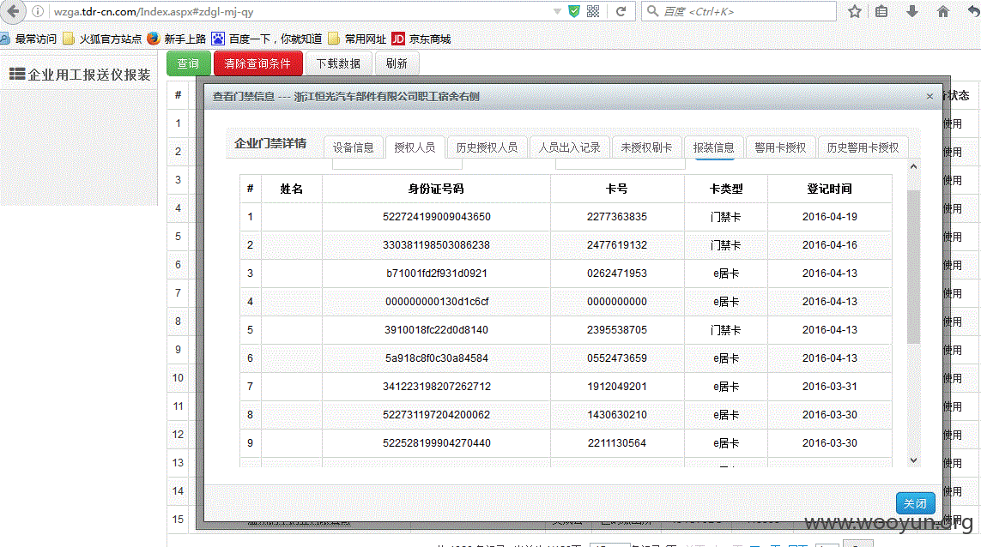The height and width of the screenshot is (547, 981).
Task: Go to the home page icon
Action: [x=943, y=11]
